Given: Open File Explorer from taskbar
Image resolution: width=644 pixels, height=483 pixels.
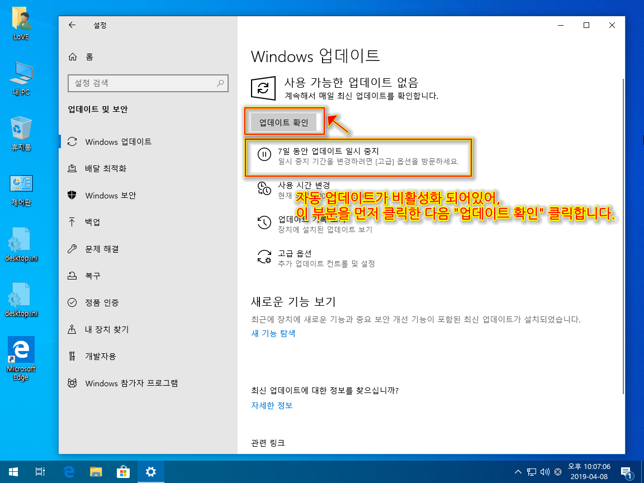Looking at the screenshot, I should 96,472.
